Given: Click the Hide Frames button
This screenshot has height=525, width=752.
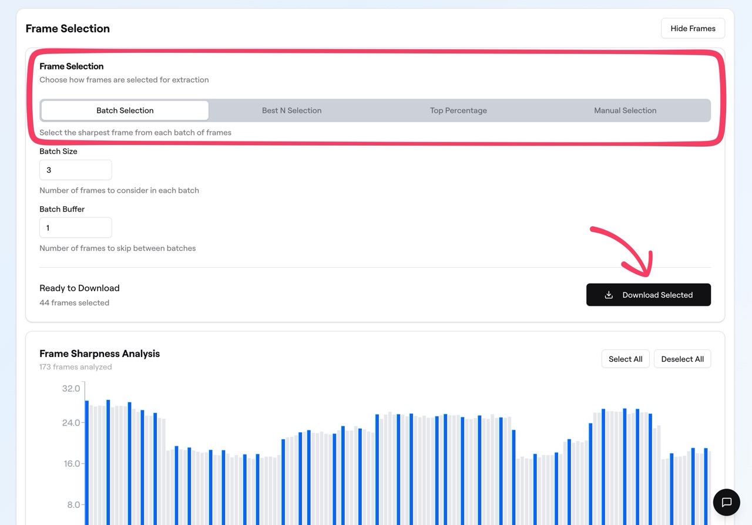Looking at the screenshot, I should point(693,28).
